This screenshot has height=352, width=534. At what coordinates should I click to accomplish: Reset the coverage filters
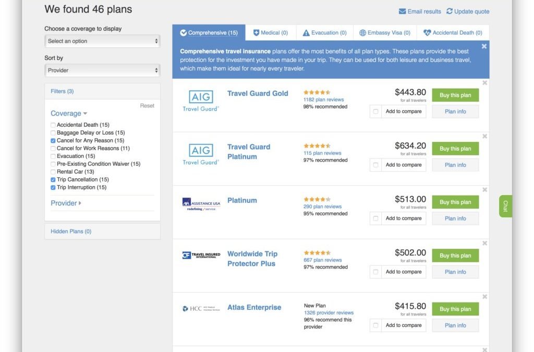(147, 106)
